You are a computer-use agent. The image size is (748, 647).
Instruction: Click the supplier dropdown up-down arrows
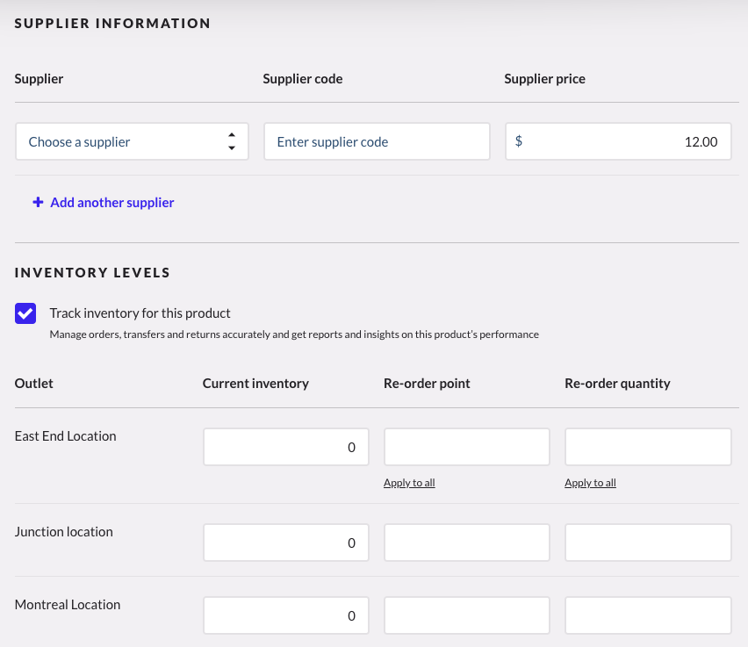tap(232, 141)
